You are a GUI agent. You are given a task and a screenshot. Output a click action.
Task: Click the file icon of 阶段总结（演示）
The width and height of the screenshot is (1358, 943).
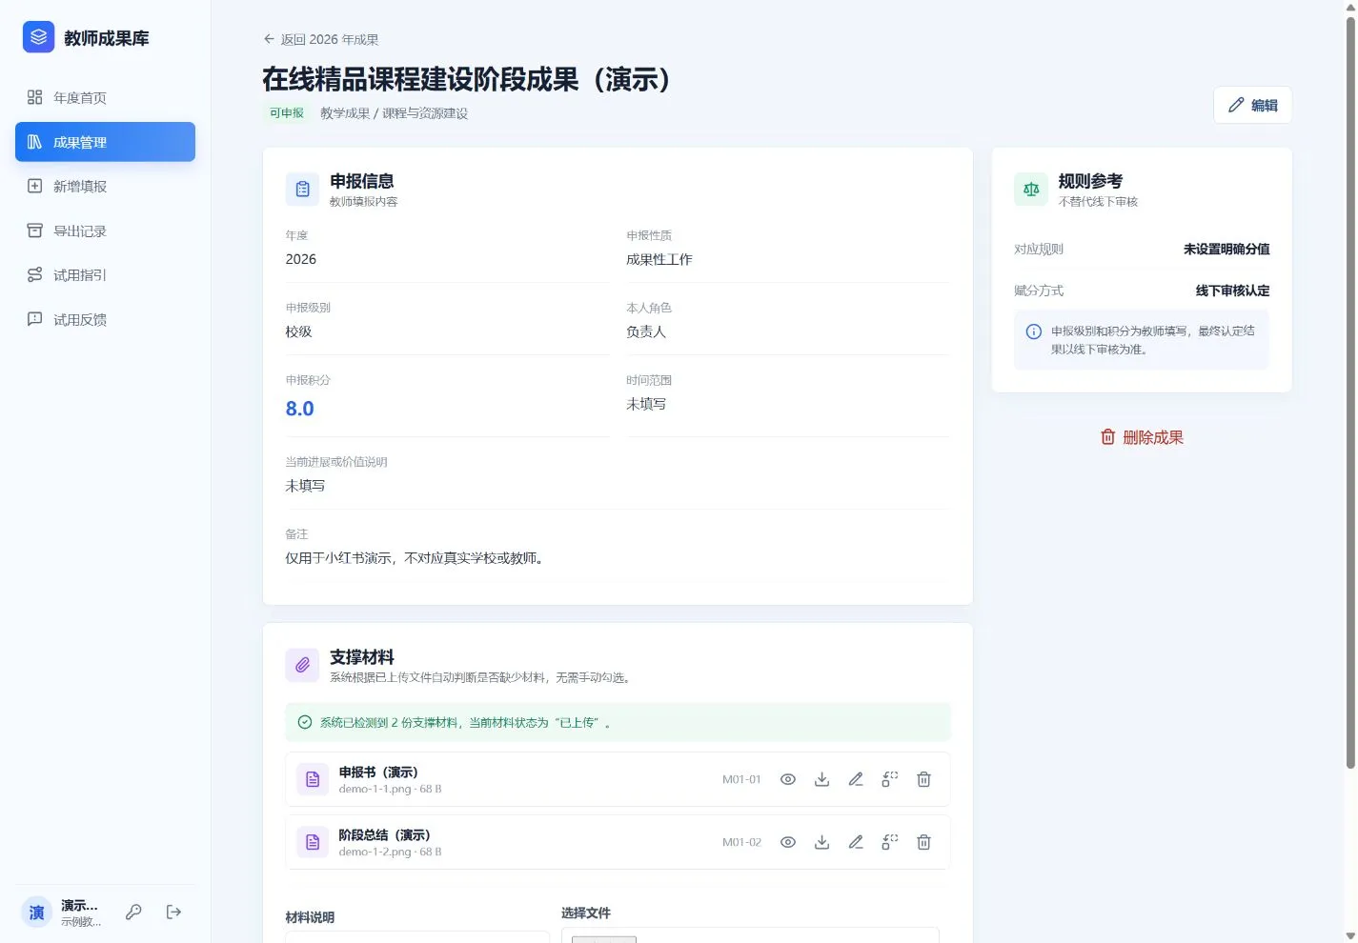click(x=313, y=842)
